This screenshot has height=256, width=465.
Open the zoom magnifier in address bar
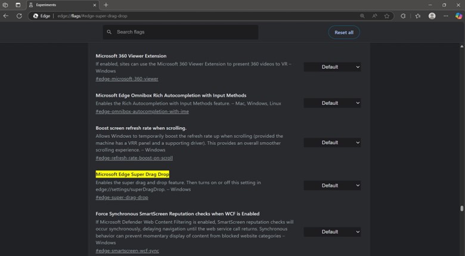362,16
